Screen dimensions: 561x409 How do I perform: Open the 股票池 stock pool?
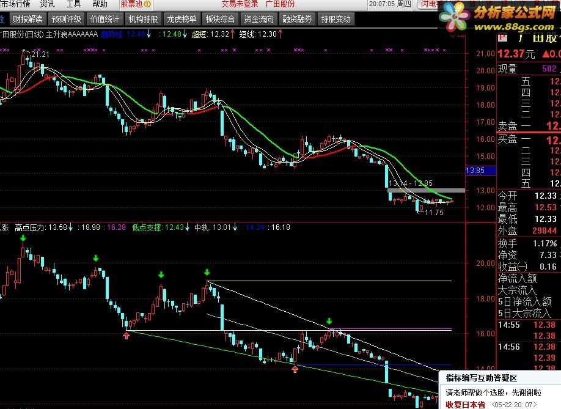click(x=131, y=4)
